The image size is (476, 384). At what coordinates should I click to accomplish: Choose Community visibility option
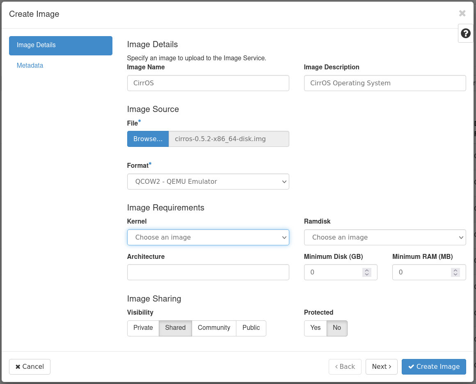[214, 328]
